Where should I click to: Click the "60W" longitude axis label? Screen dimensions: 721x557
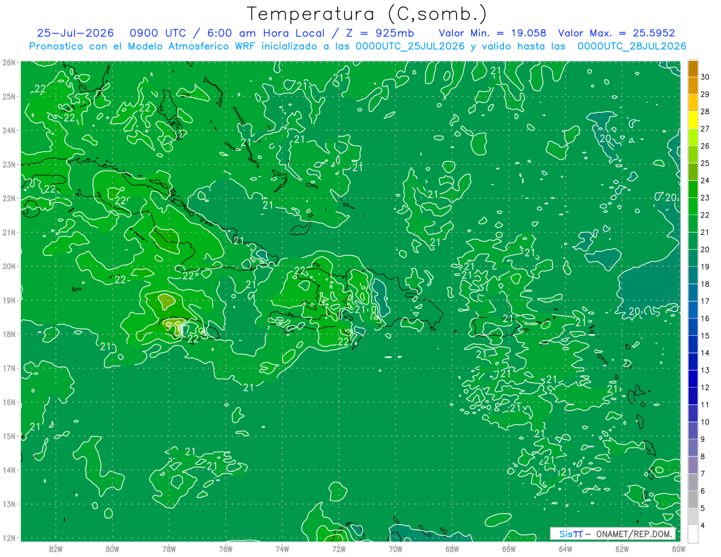point(679,549)
